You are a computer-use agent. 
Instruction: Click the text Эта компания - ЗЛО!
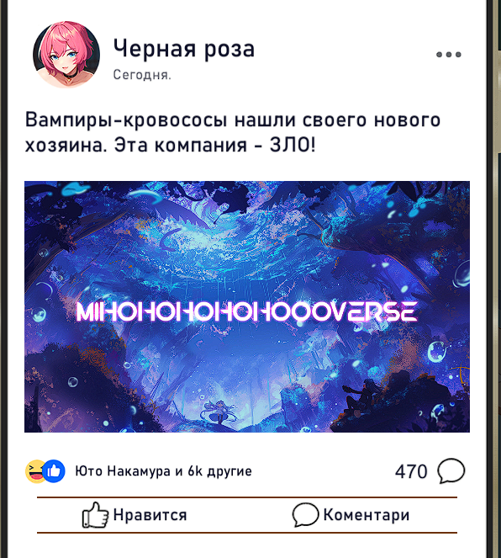214,146
